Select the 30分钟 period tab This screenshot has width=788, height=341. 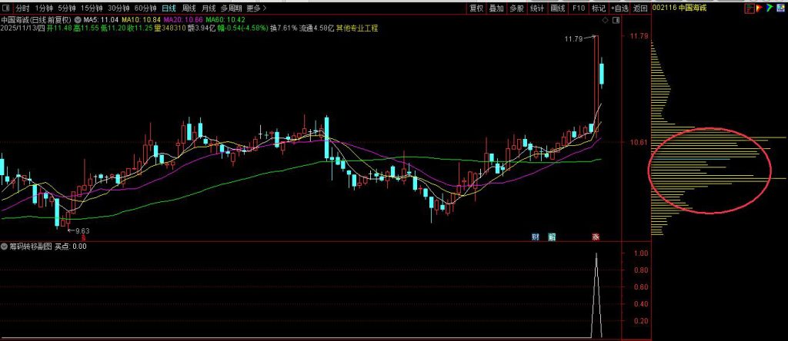[x=119, y=8]
